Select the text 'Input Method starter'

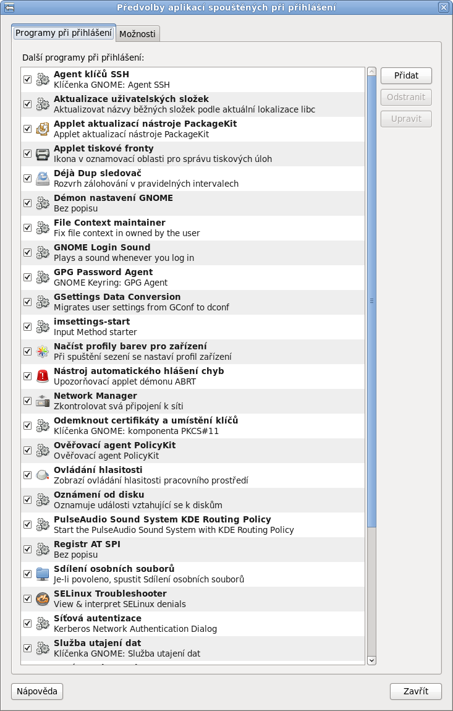point(95,332)
